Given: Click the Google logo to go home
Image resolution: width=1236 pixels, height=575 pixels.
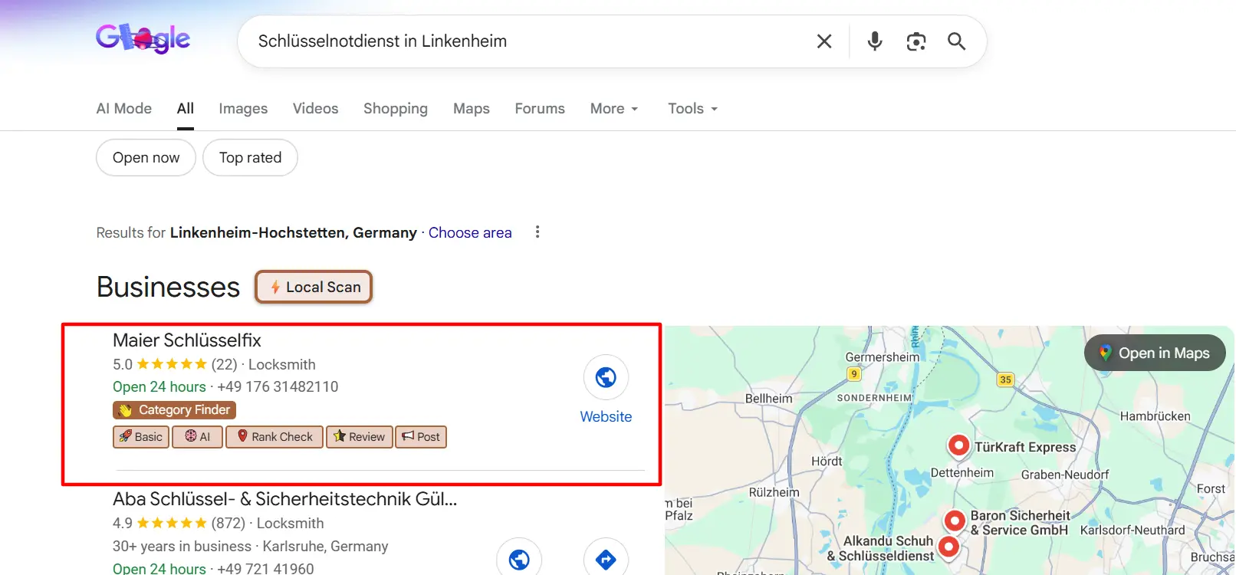Looking at the screenshot, I should coord(143,38).
